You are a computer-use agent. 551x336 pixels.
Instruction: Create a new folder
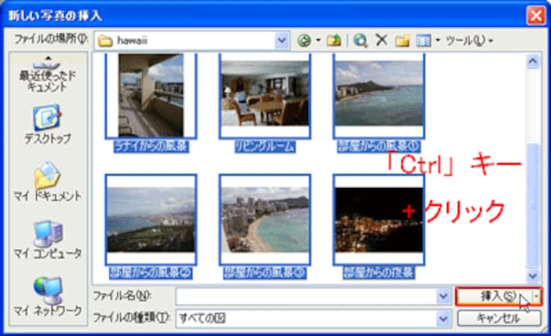click(x=403, y=41)
